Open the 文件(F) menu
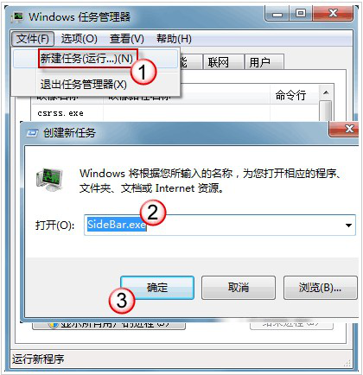The width and height of the screenshot is (363, 375). [x=33, y=39]
